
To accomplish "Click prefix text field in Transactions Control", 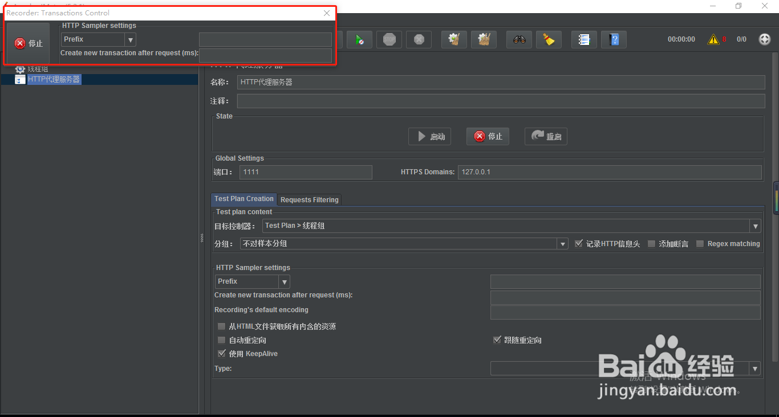I will pyautogui.click(x=265, y=39).
